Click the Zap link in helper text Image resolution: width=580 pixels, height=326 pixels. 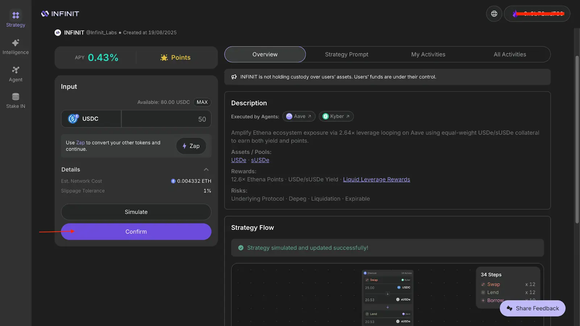pos(80,143)
